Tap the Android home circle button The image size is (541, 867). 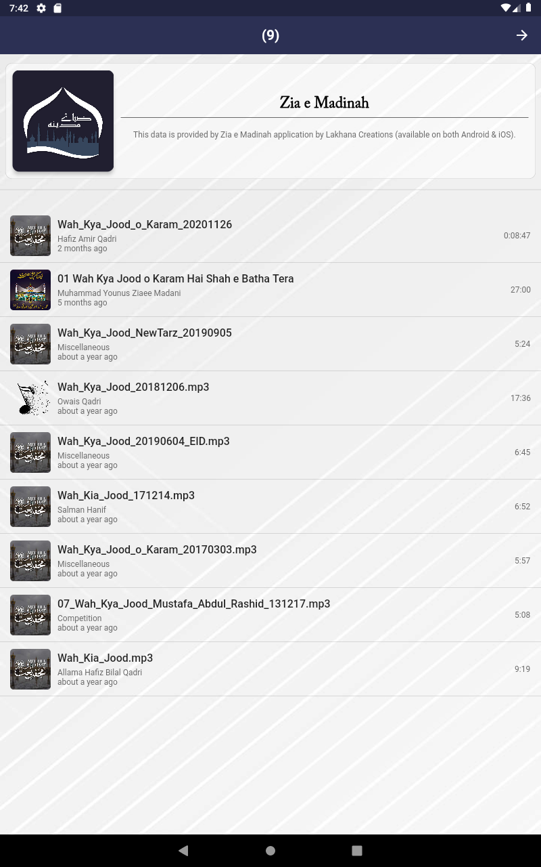click(x=270, y=851)
